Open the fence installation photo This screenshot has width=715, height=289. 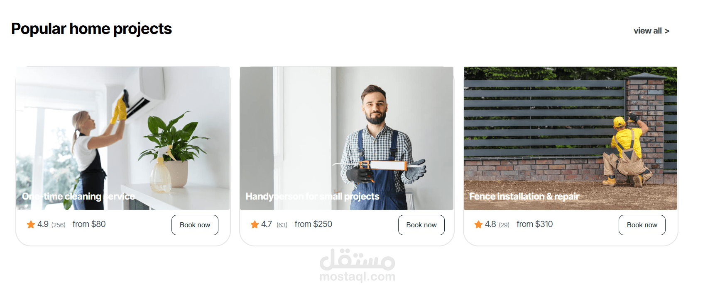pos(571,138)
